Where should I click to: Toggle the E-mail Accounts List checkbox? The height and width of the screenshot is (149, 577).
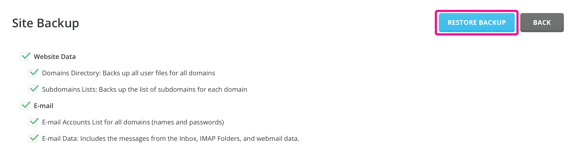[x=33, y=122]
